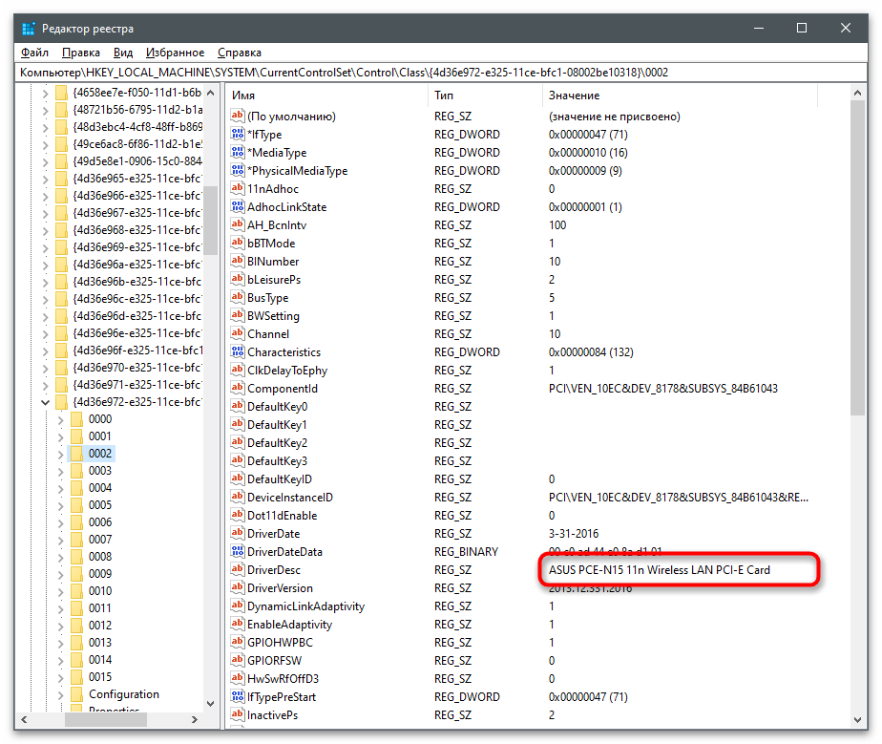Click the string icon of the DriverDate value
Image resolution: width=882 pixels, height=744 pixels.
(x=238, y=533)
